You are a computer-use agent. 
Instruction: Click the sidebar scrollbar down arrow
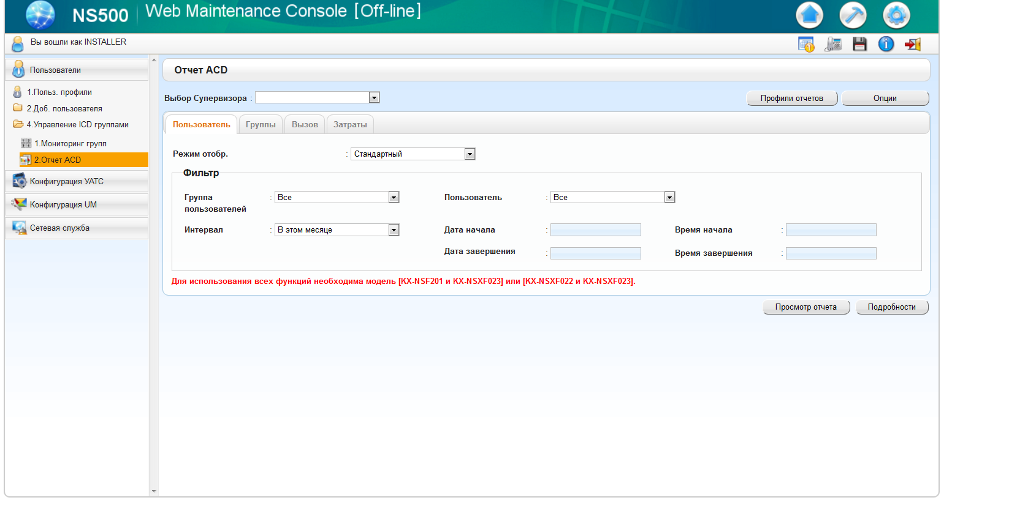(154, 491)
